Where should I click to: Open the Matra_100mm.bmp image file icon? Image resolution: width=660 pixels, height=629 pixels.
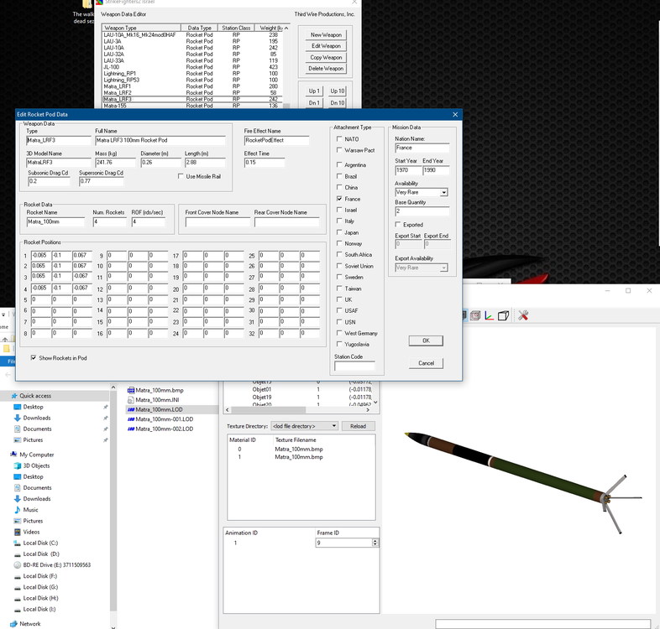tap(130, 390)
